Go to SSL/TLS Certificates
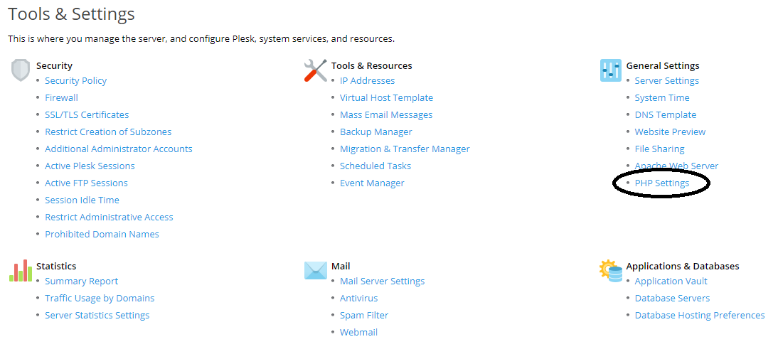 pos(87,114)
